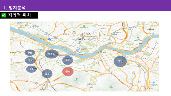Screen dimensions: 171x96
Task: Click the 1. 입지분석 title text
Action: click(14, 8)
